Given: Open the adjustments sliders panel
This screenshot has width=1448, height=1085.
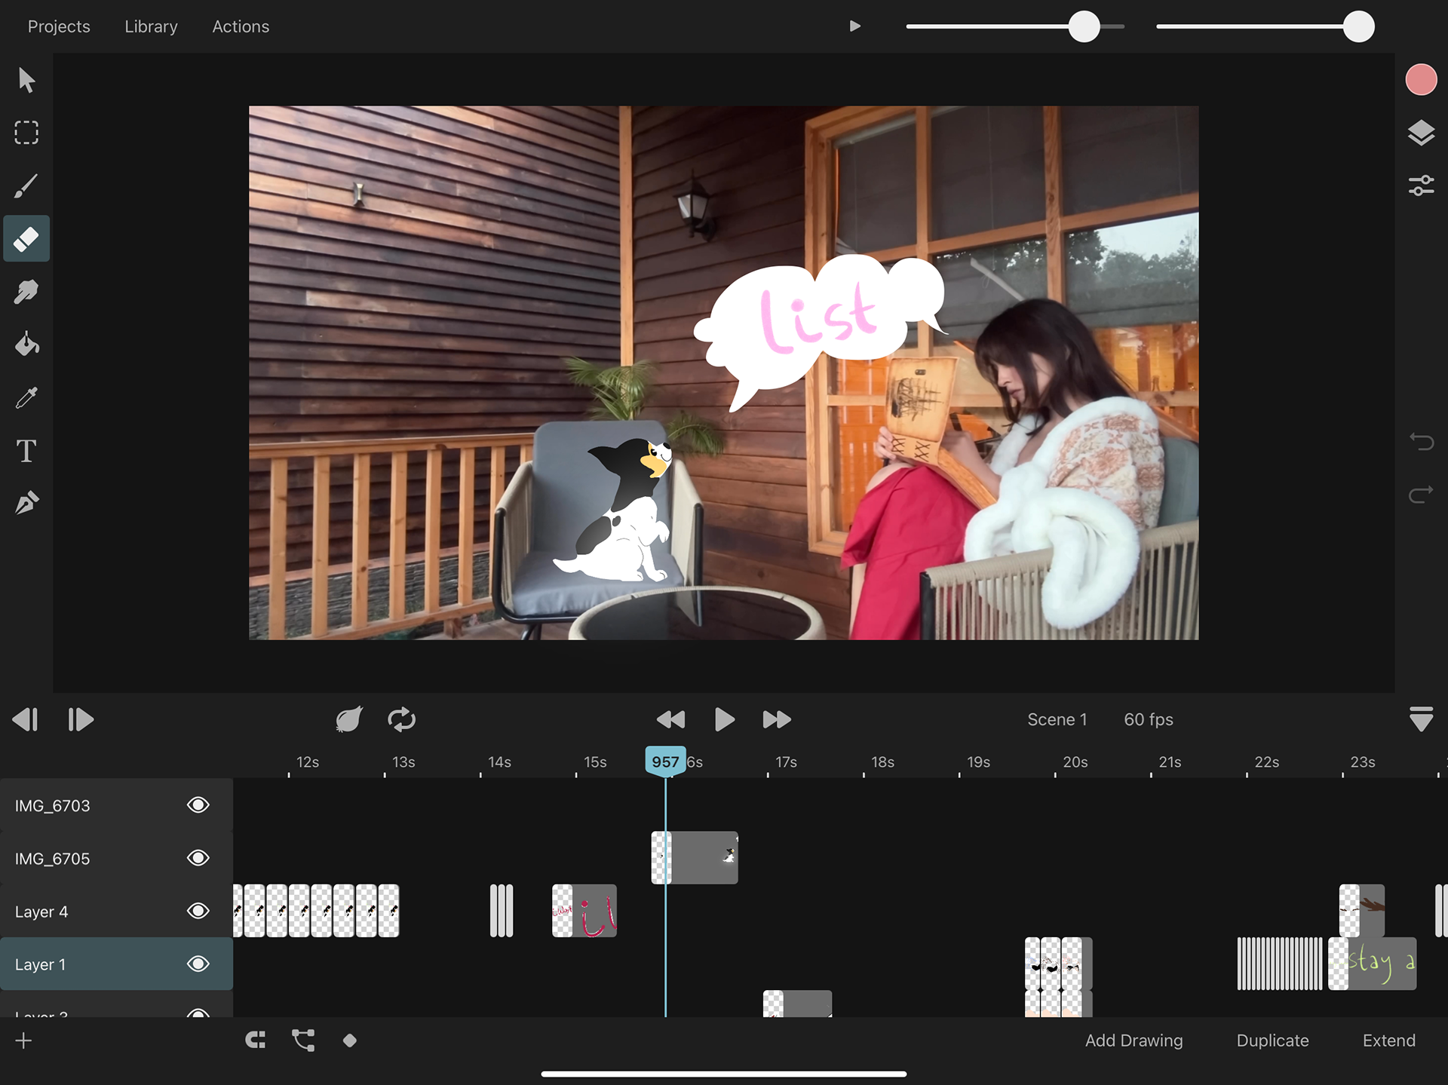Looking at the screenshot, I should (1421, 185).
